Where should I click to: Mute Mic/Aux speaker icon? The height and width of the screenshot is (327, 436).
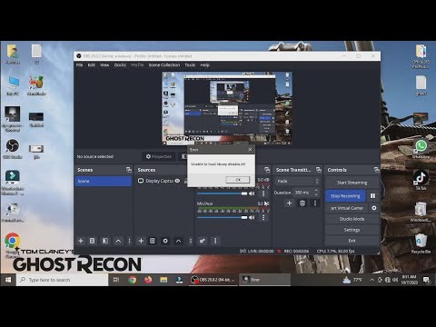click(252, 217)
